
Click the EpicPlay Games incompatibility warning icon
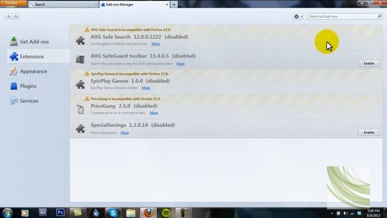[87, 74]
